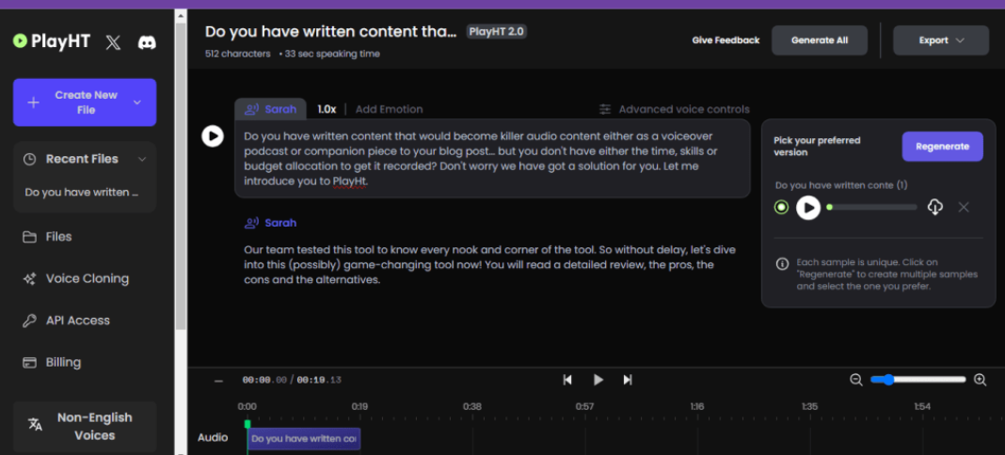Image resolution: width=1005 pixels, height=455 pixels.
Task: Collapse the timeline with minus icon
Action: (x=218, y=380)
